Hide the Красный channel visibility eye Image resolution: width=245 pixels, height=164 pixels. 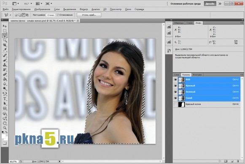point(175,86)
